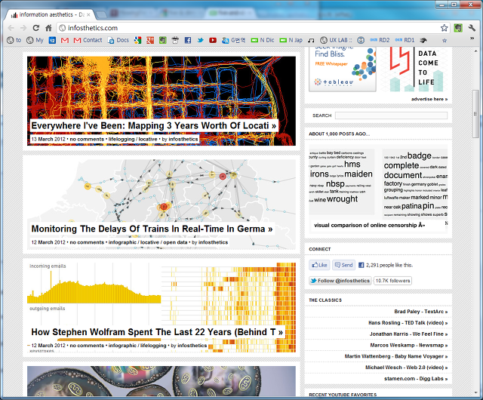Viewport: 483px width, 400px height.
Task: Follow @infosthetics on Twitter
Action: (x=340, y=281)
